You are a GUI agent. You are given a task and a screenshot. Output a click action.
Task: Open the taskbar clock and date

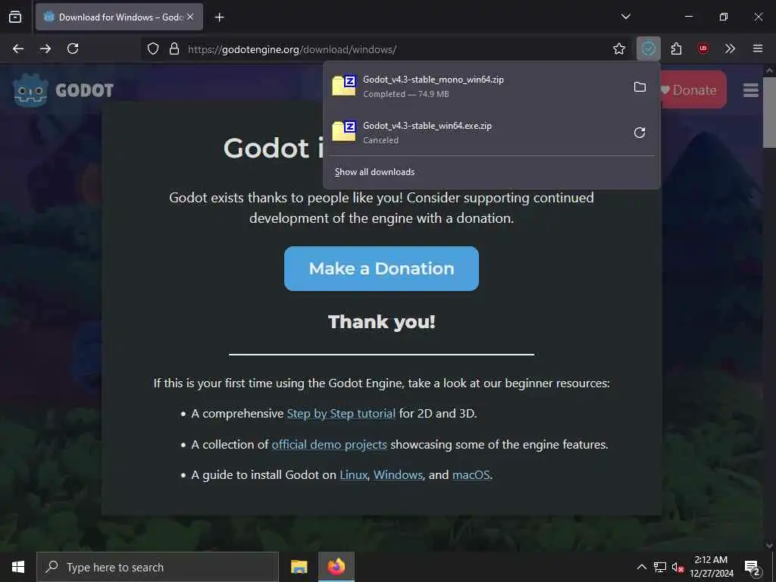tap(711, 567)
